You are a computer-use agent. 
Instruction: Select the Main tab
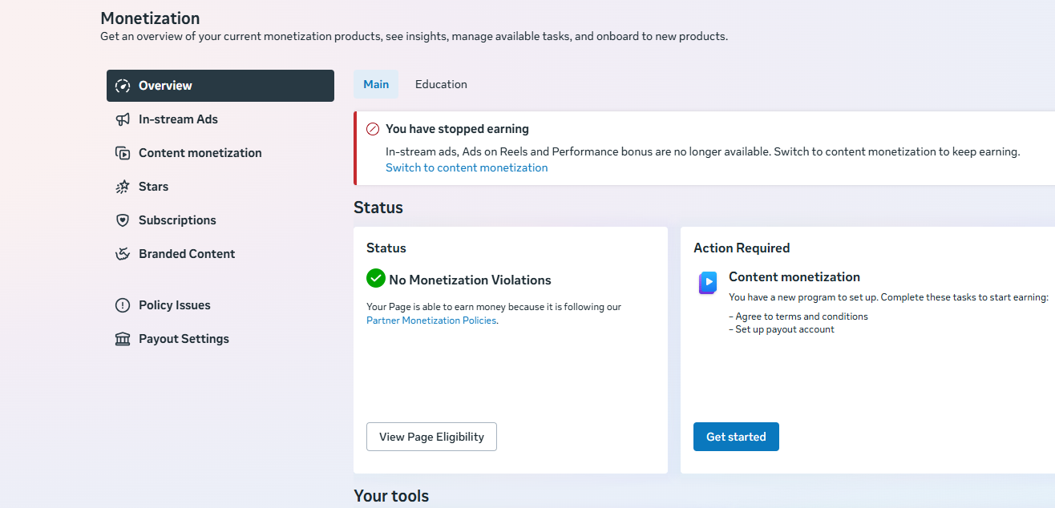pos(376,84)
